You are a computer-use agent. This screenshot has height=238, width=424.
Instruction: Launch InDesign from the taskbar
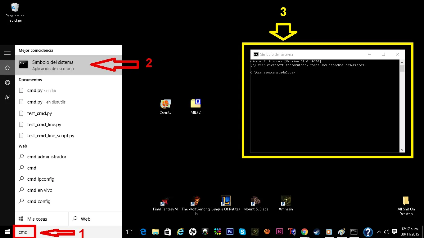(x=280, y=232)
